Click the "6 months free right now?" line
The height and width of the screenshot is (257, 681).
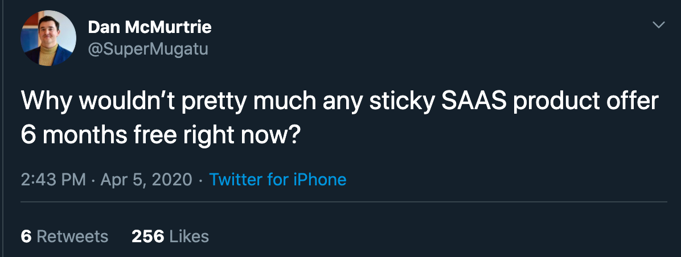[160, 134]
